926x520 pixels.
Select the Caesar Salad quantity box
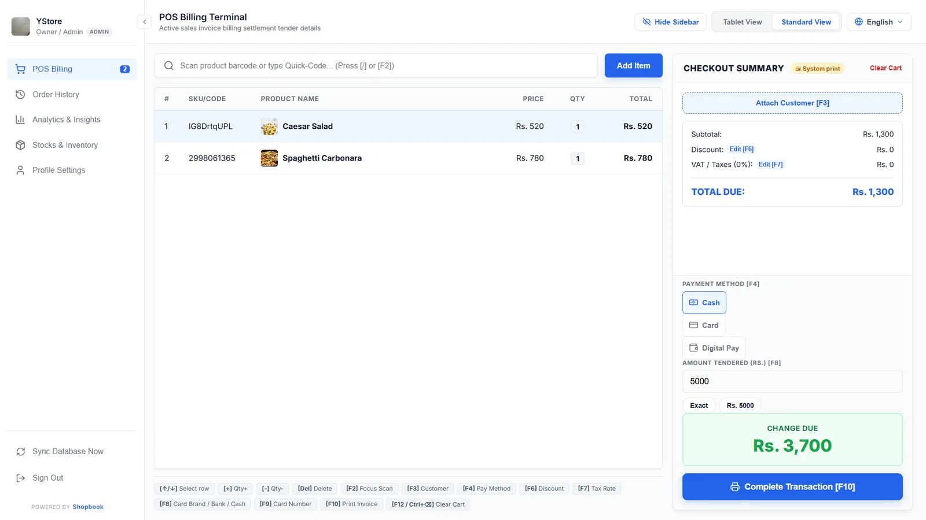578,127
